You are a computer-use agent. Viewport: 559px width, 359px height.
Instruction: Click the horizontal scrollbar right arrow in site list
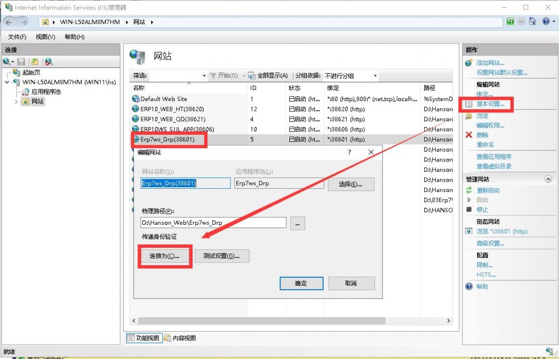(449, 321)
